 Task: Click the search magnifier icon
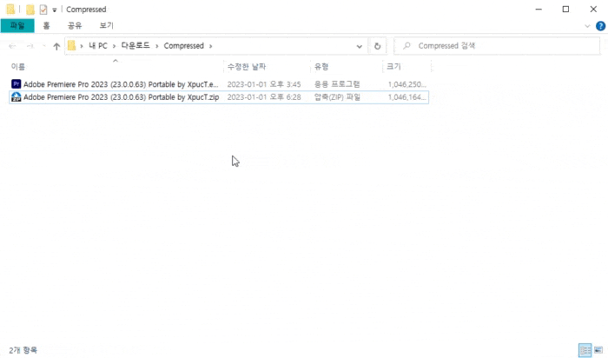click(406, 46)
